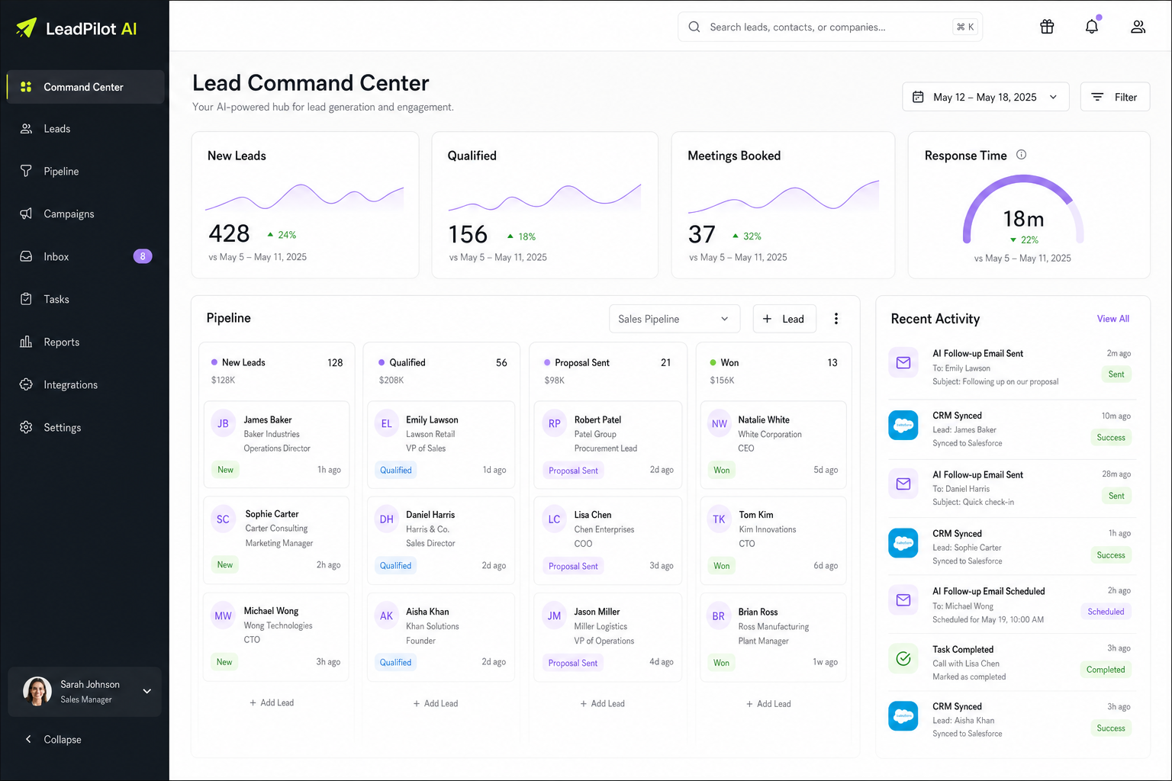Screen dimensions: 1172x781
Task: Click the Proposal Sent column header
Action: pos(582,362)
